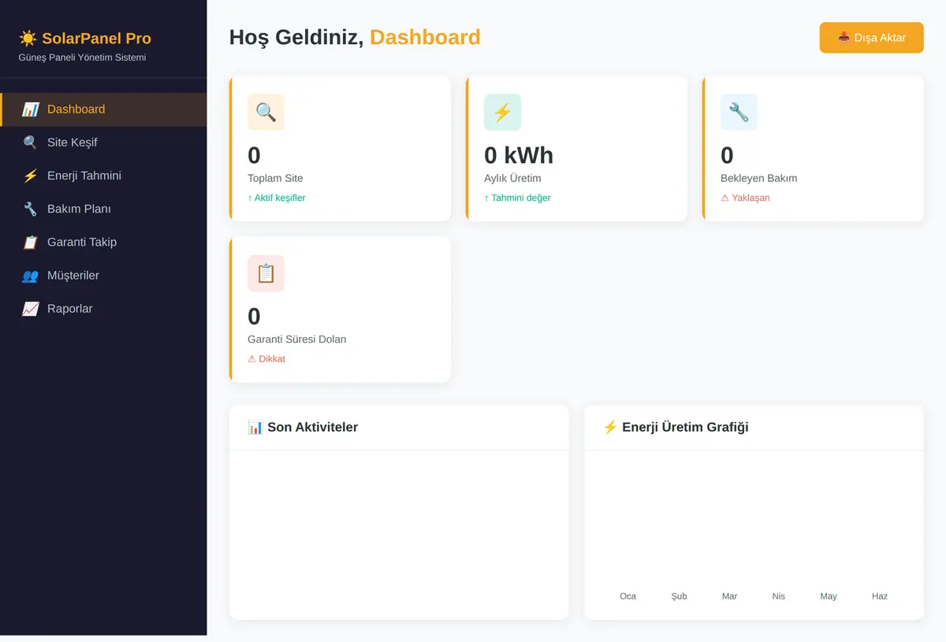Image resolution: width=946 pixels, height=642 pixels.
Task: Click the Site Keşif magnifier icon in sidebar
Action: 30,143
